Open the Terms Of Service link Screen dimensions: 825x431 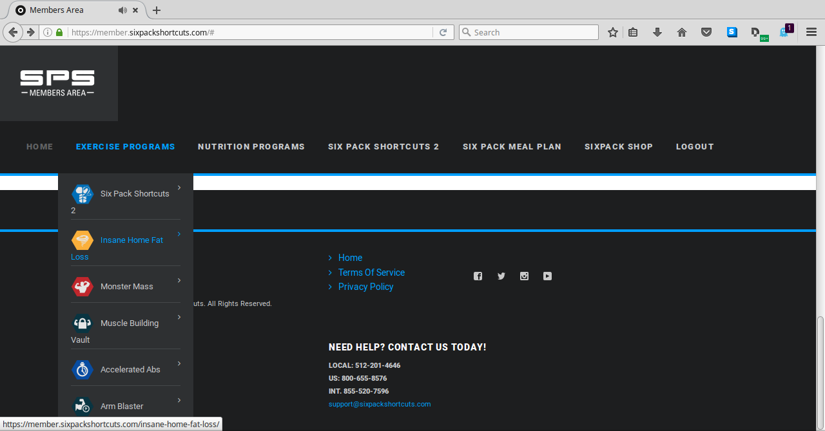click(x=371, y=273)
